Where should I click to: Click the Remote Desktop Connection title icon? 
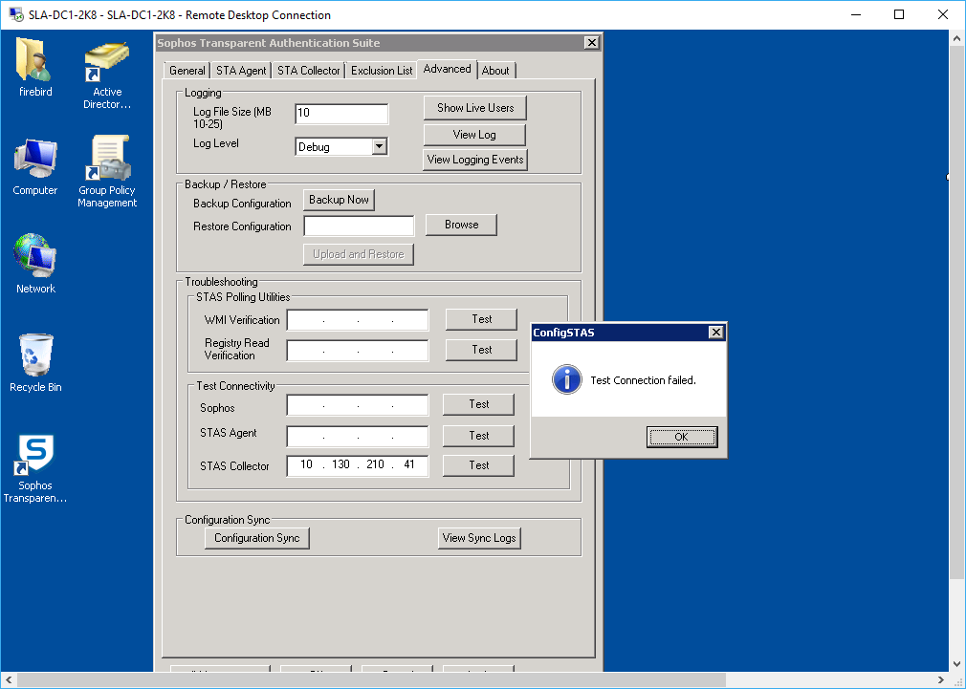(x=16, y=14)
